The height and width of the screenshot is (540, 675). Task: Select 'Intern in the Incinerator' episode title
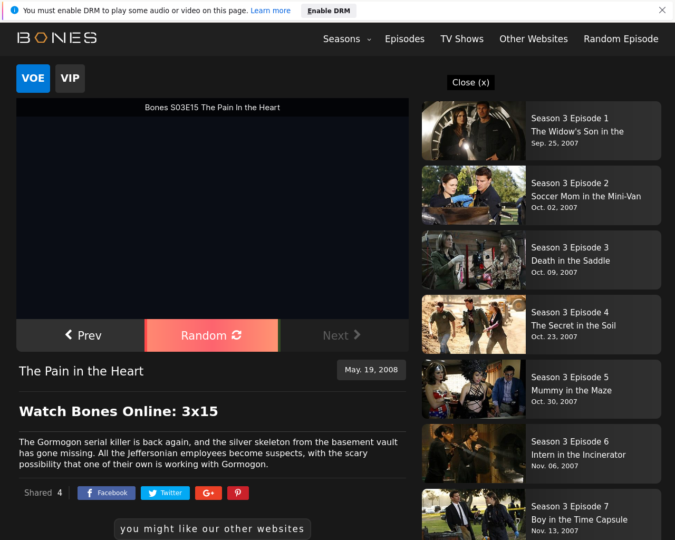click(578, 455)
